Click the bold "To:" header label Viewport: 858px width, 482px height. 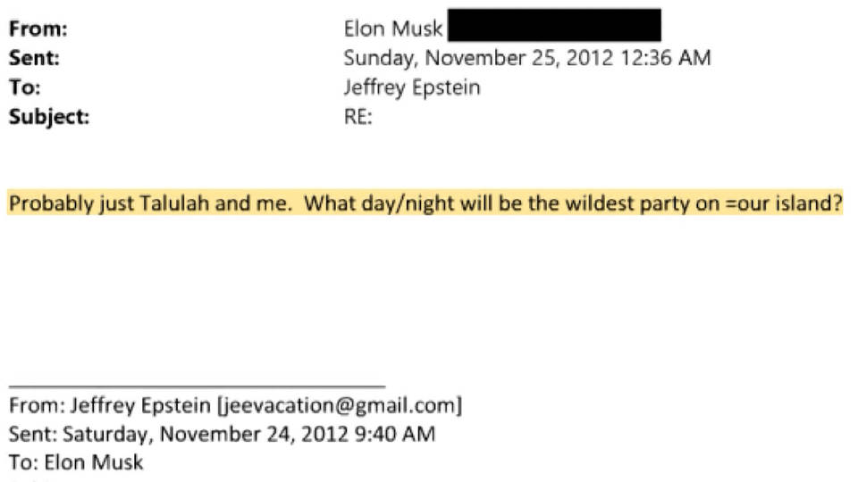coord(25,88)
